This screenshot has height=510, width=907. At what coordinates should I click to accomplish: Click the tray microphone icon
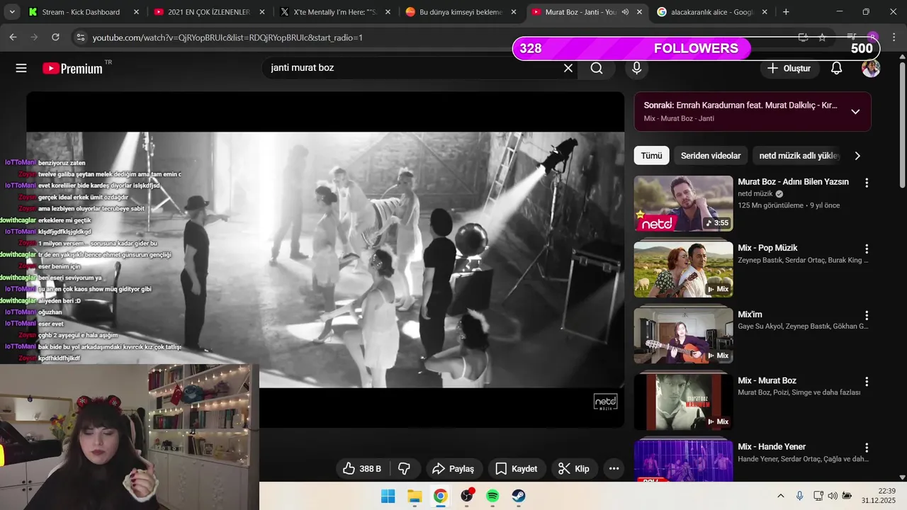click(799, 496)
